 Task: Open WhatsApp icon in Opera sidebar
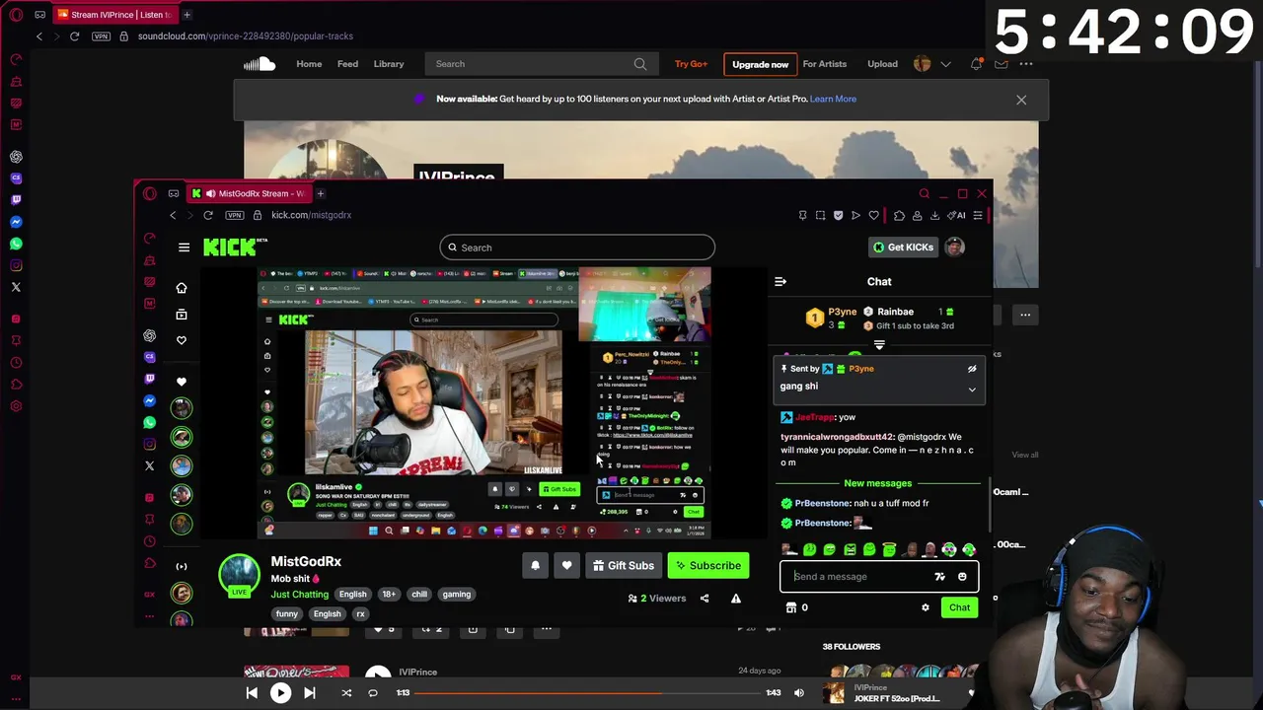(16, 244)
